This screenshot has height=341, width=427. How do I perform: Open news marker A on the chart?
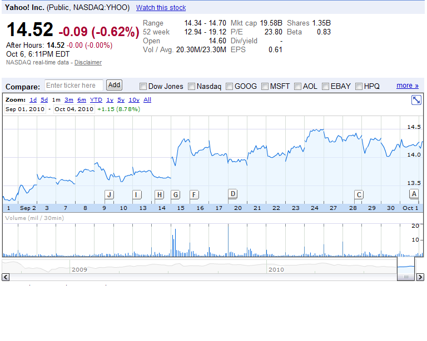(414, 194)
